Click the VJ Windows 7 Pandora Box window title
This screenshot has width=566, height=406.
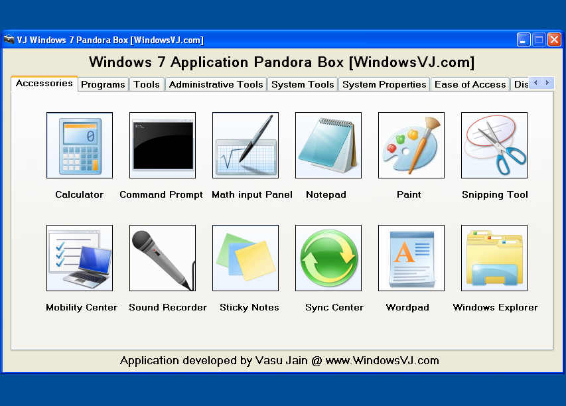[110, 40]
